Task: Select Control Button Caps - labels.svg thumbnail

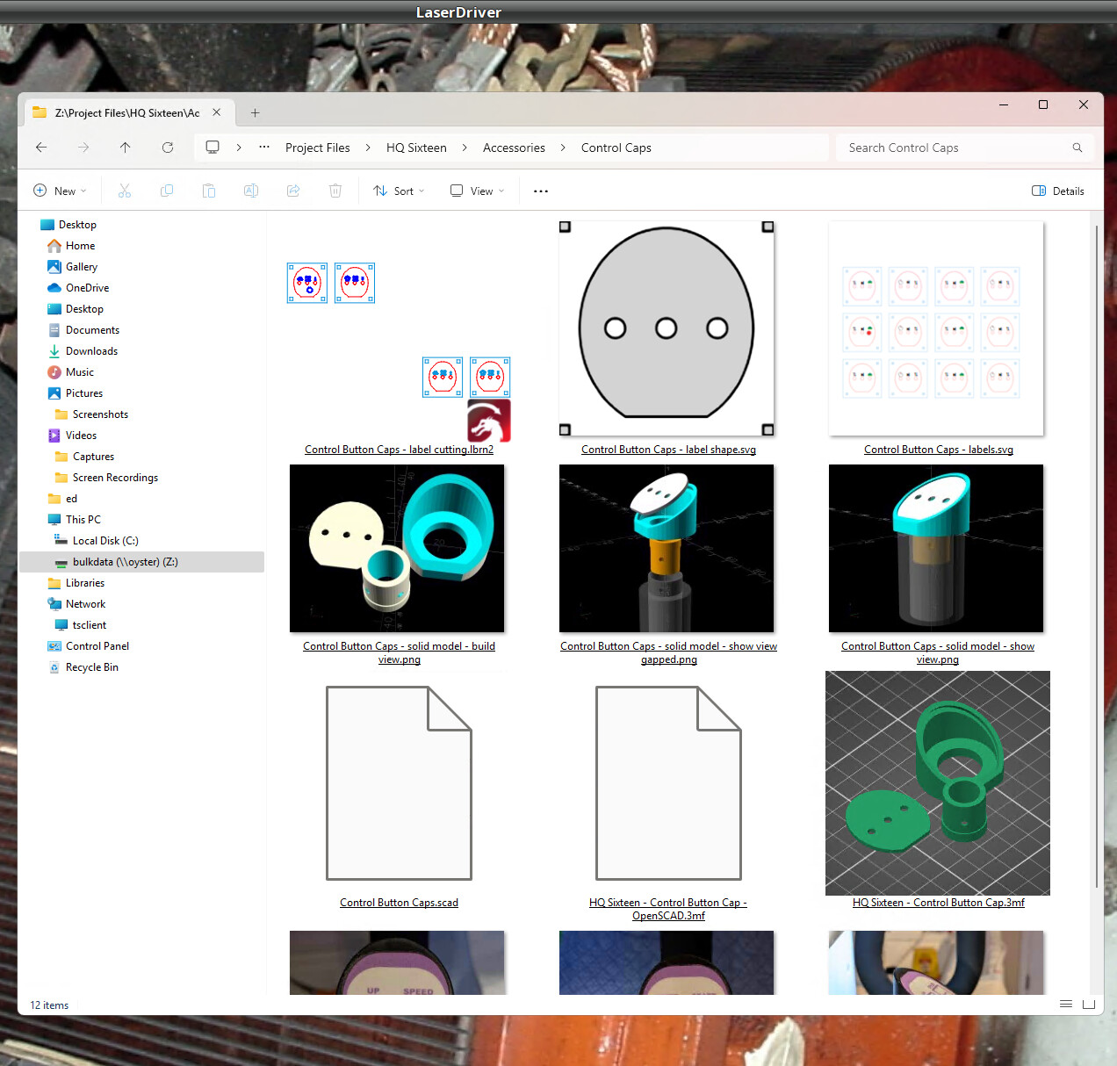Action: pos(936,328)
